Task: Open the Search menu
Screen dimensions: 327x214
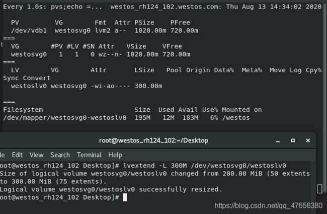Action: [x=60, y=155]
